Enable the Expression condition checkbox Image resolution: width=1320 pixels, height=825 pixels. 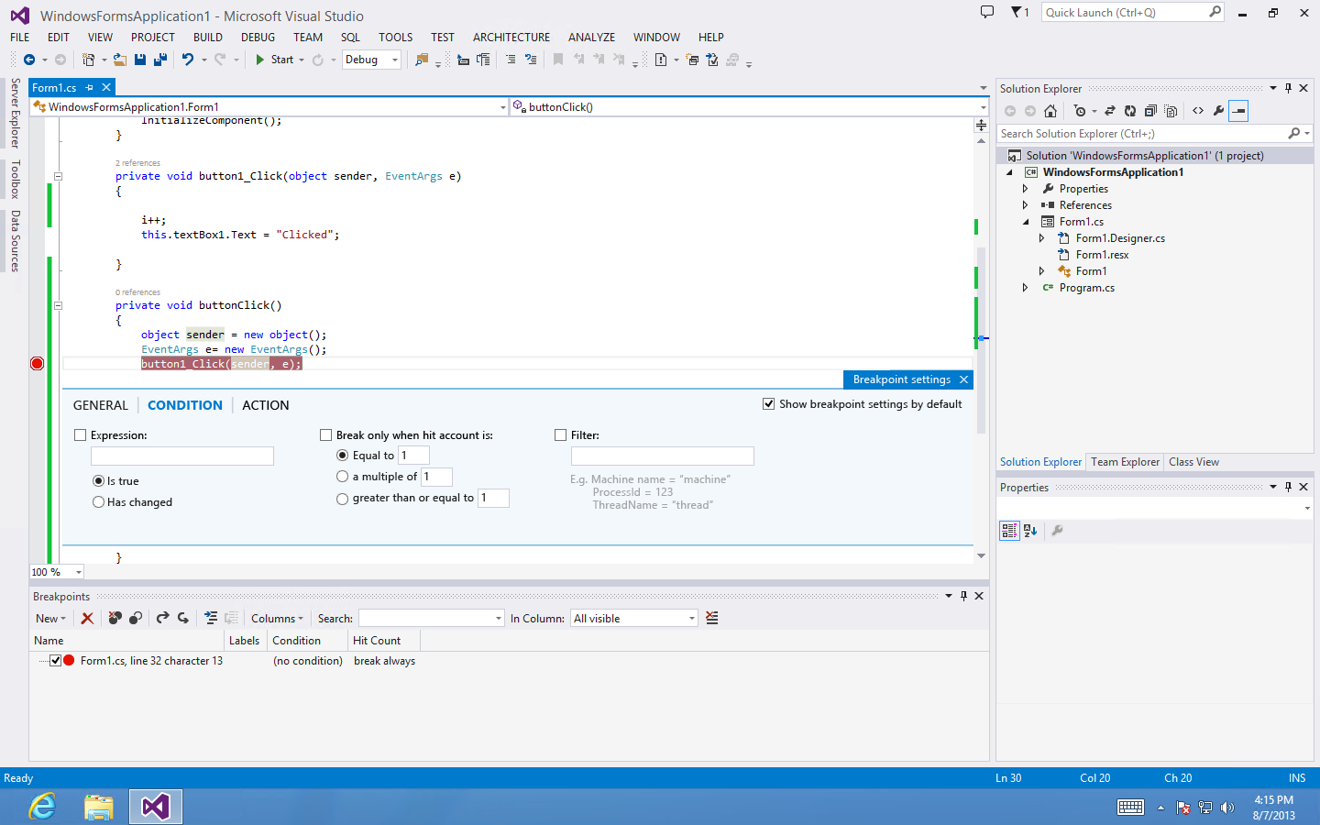click(81, 435)
